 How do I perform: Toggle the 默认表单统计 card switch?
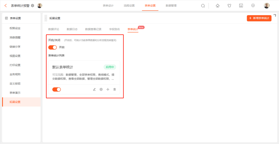(57, 89)
